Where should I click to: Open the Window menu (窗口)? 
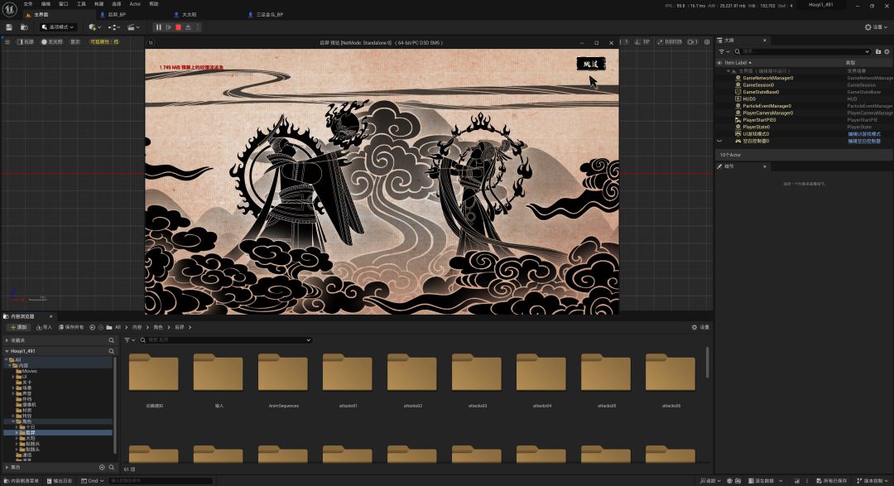pos(63,4)
